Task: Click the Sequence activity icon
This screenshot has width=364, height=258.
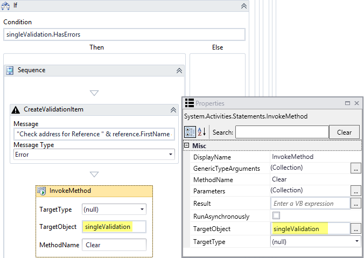Action: pyautogui.click(x=10, y=70)
